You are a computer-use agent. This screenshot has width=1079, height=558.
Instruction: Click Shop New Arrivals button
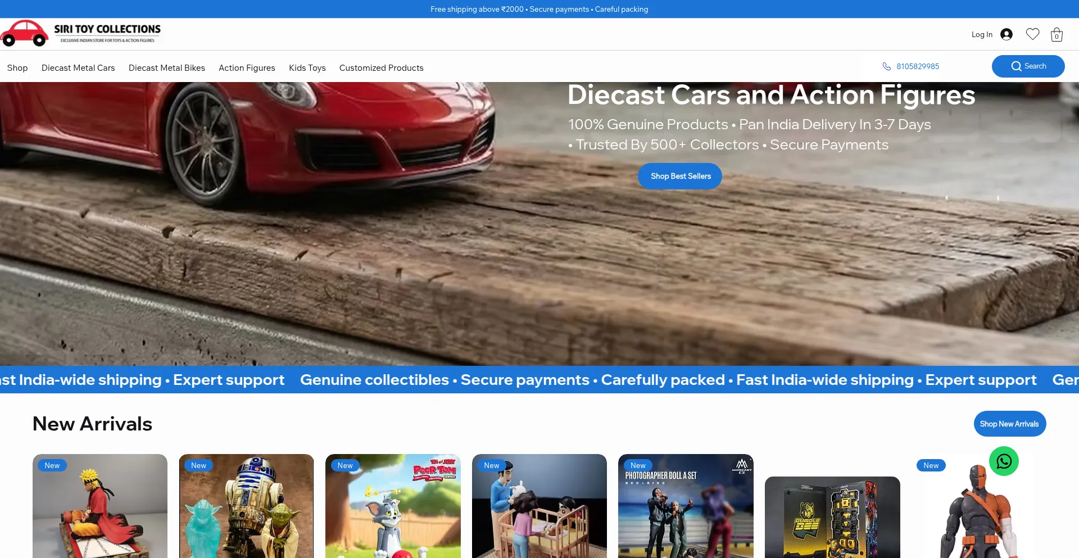coord(1009,424)
